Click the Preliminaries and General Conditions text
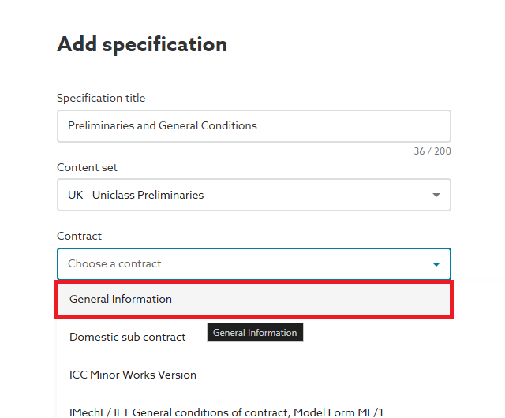The image size is (505, 418). tap(163, 126)
